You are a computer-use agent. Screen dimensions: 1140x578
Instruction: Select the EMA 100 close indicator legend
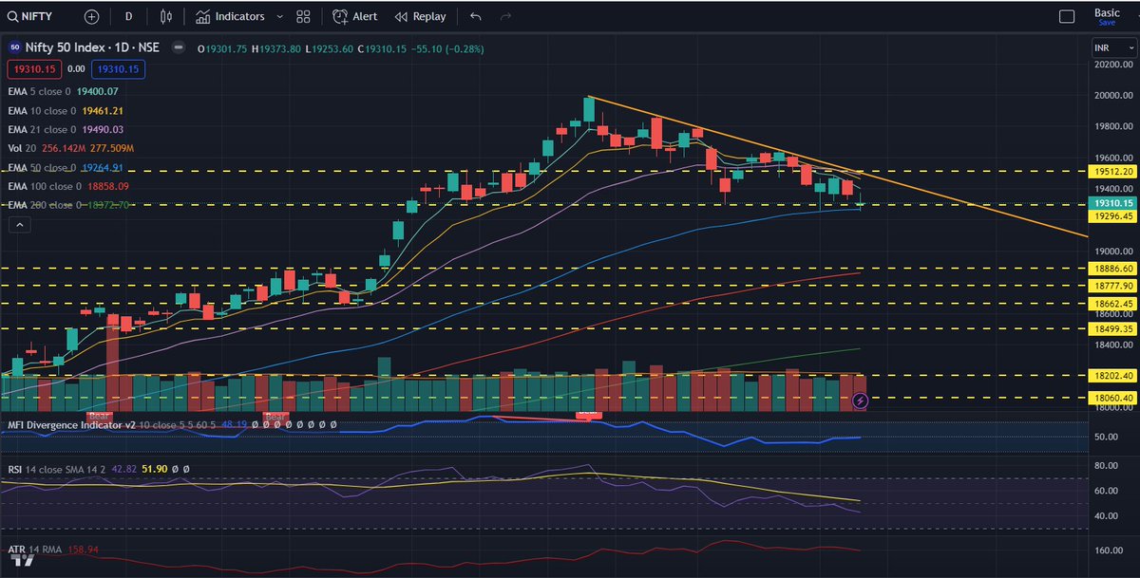click(x=67, y=186)
